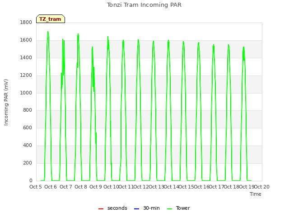The image size is (289, 217).
Task: Click the Oct 8 jagged PAR peak
Action: pyautogui.click(x=93, y=47)
